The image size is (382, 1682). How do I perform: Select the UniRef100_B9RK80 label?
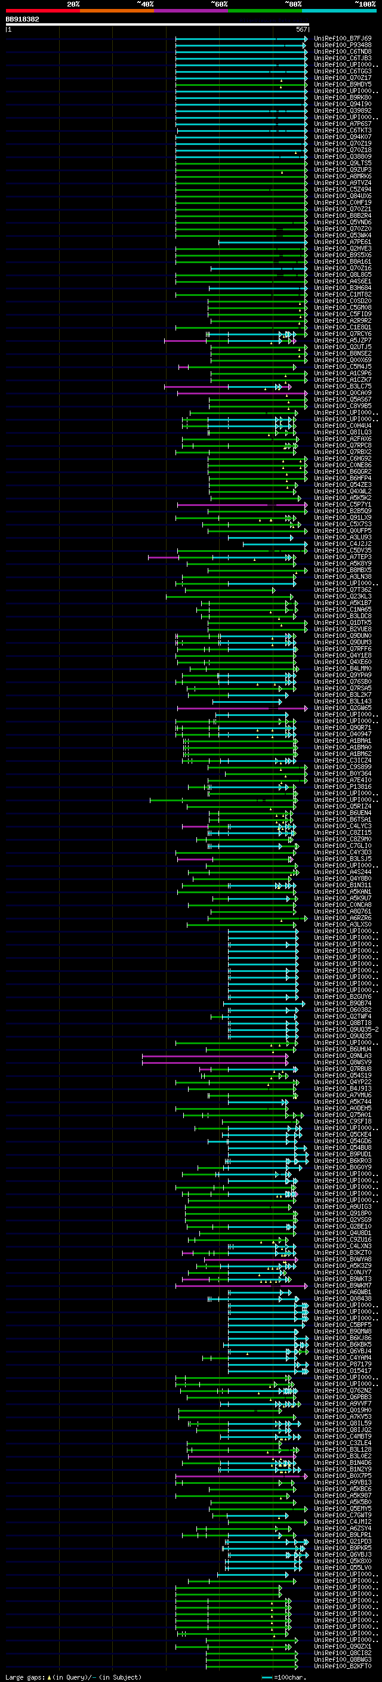(x=343, y=97)
